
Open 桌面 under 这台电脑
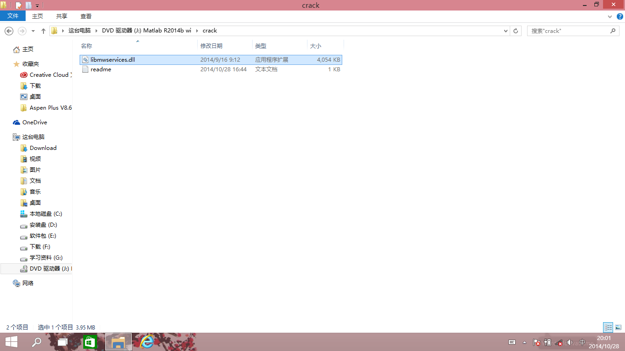point(35,203)
